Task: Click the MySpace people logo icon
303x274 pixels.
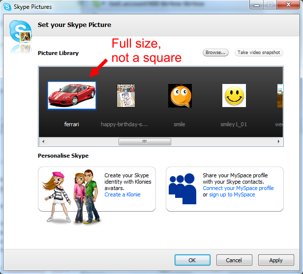Action: coord(182,189)
